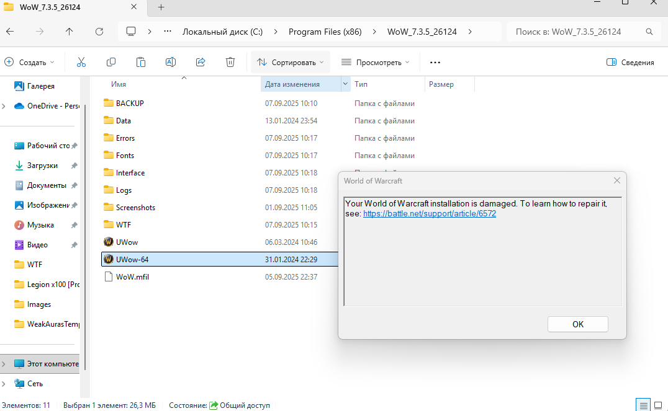Open the battle.net support article link

point(430,214)
